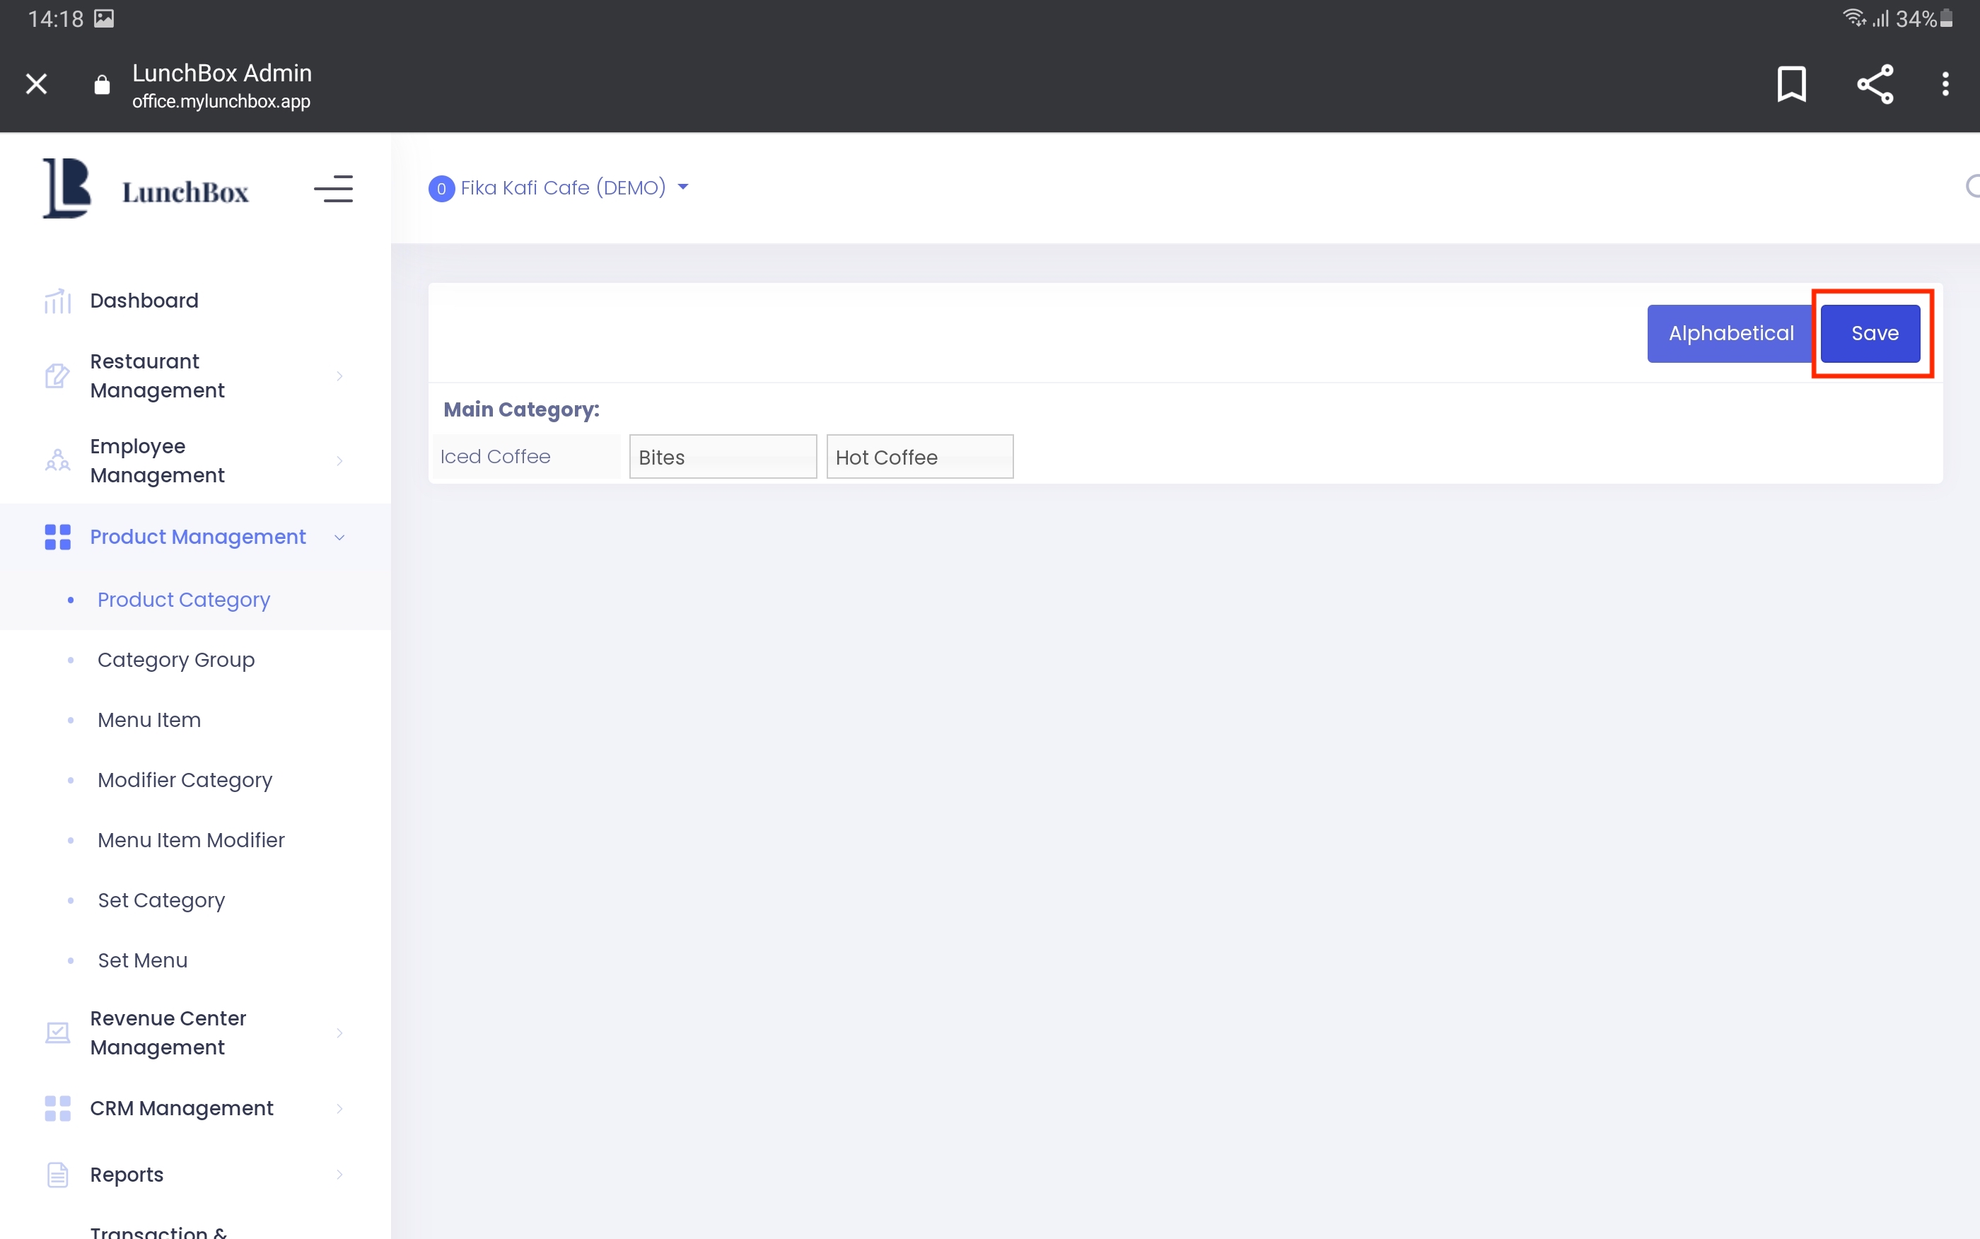Image resolution: width=1980 pixels, height=1239 pixels.
Task: Select the Hot Coffee category box
Action: pyautogui.click(x=919, y=458)
